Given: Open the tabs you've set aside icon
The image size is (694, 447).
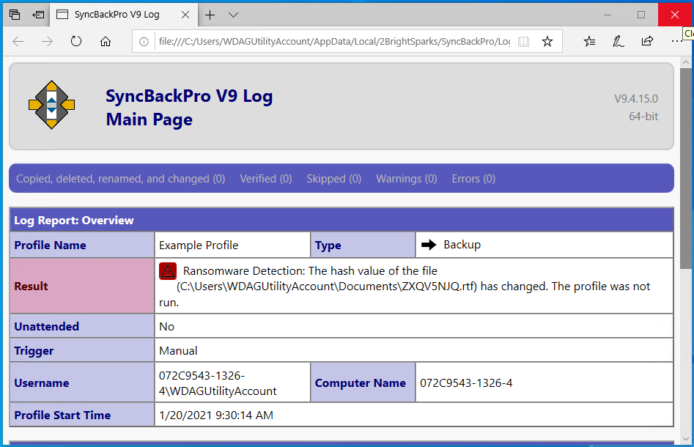Looking at the screenshot, I should point(15,15).
